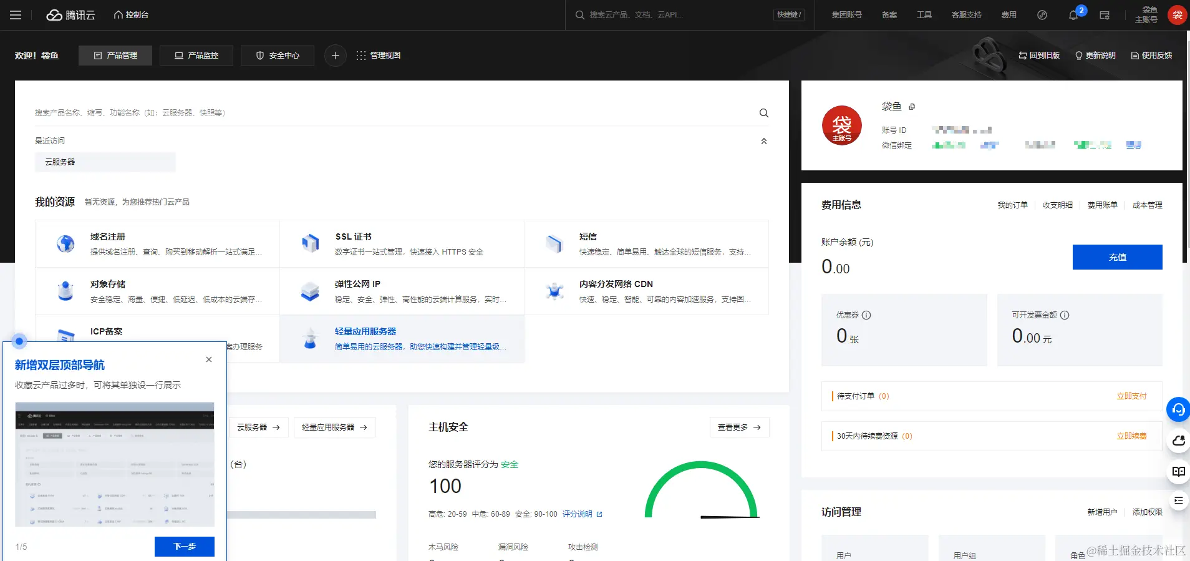Collapse the 最近访问 section chevron
Viewport: 1190px width, 561px height.
764,141
